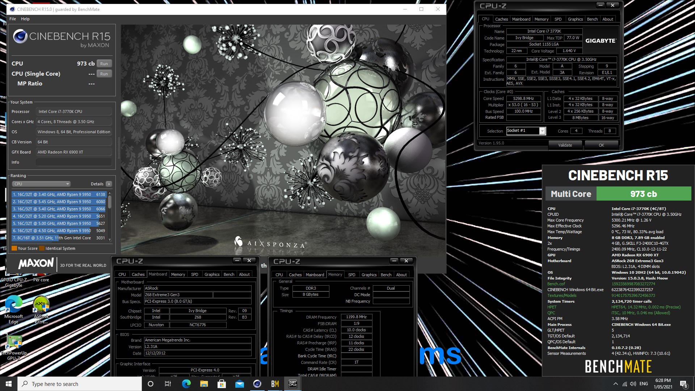Switch to CPU-Z taskbar icon
Screen dimensions: 695x391
[292, 384]
